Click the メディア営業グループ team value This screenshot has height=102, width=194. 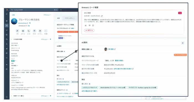tap(17, 83)
